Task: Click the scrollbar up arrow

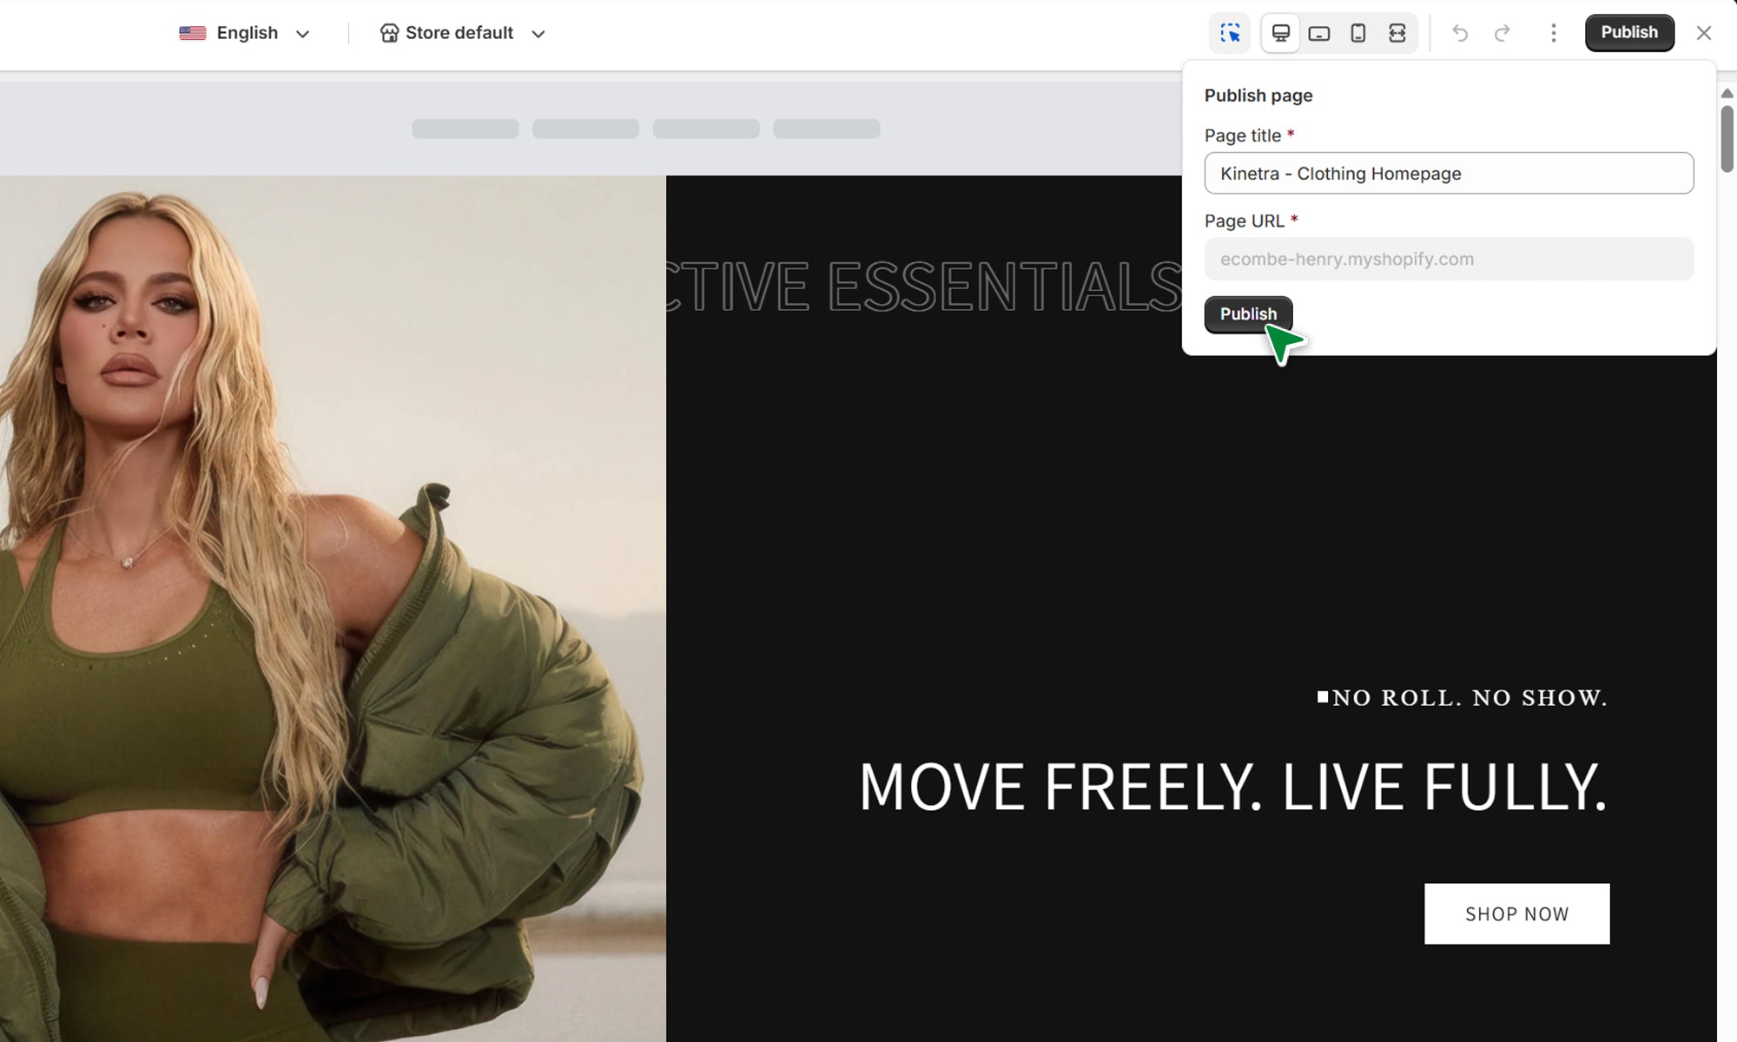Action: coord(1727,93)
